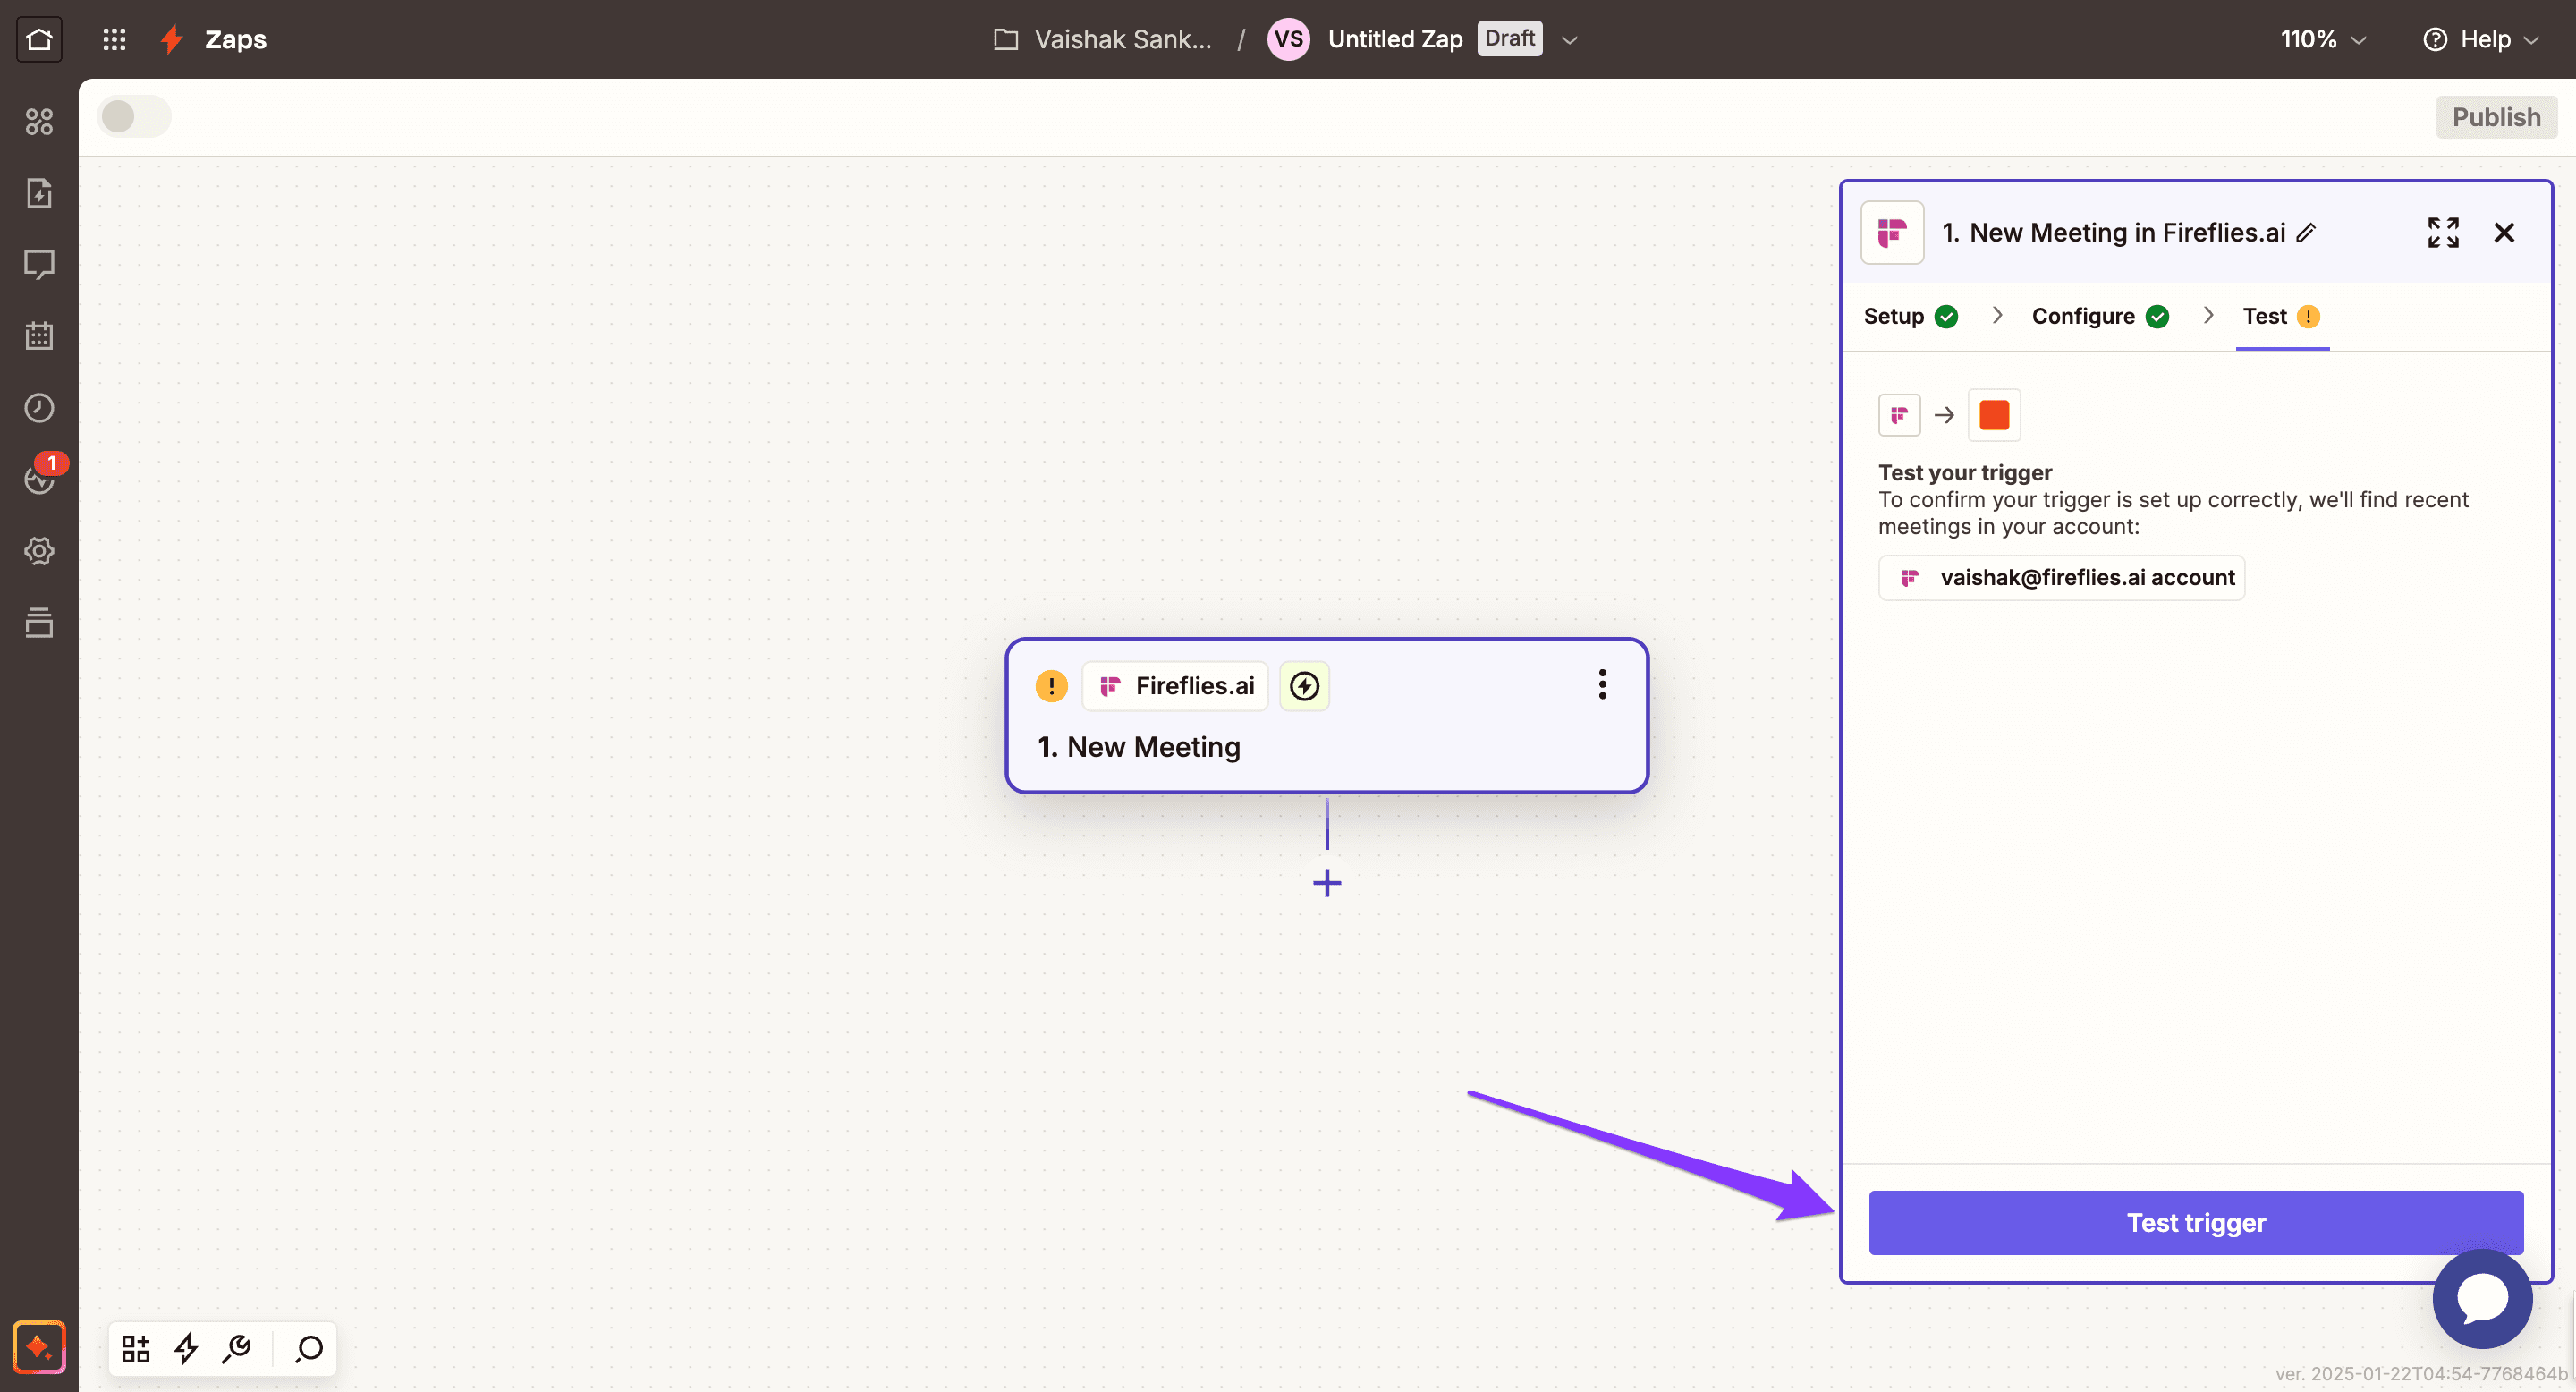Viewport: 2576px width, 1392px height.
Task: Rename step using the pencil icon
Action: pyautogui.click(x=2306, y=233)
